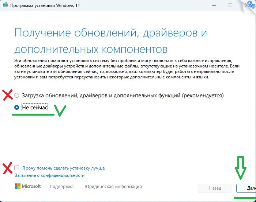Open "Заявление о конфиденциальности" privacy link
The width and height of the screenshot is (256, 202).
[50, 175]
